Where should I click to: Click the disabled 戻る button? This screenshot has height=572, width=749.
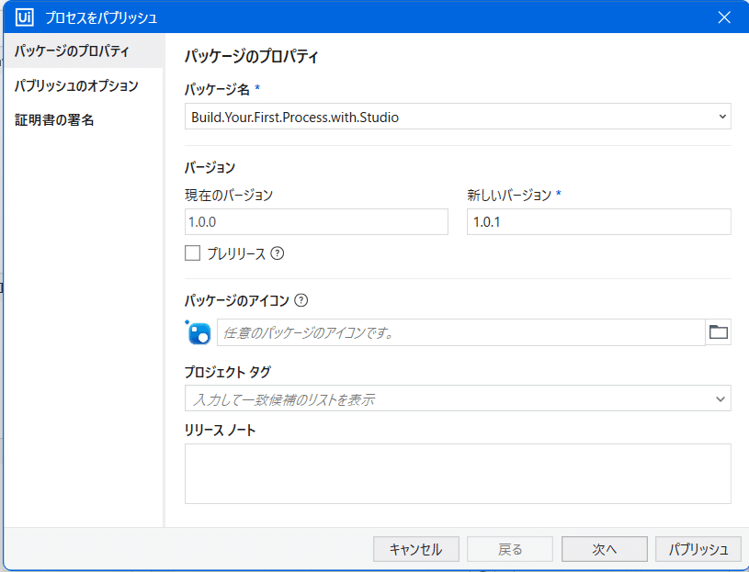510,549
